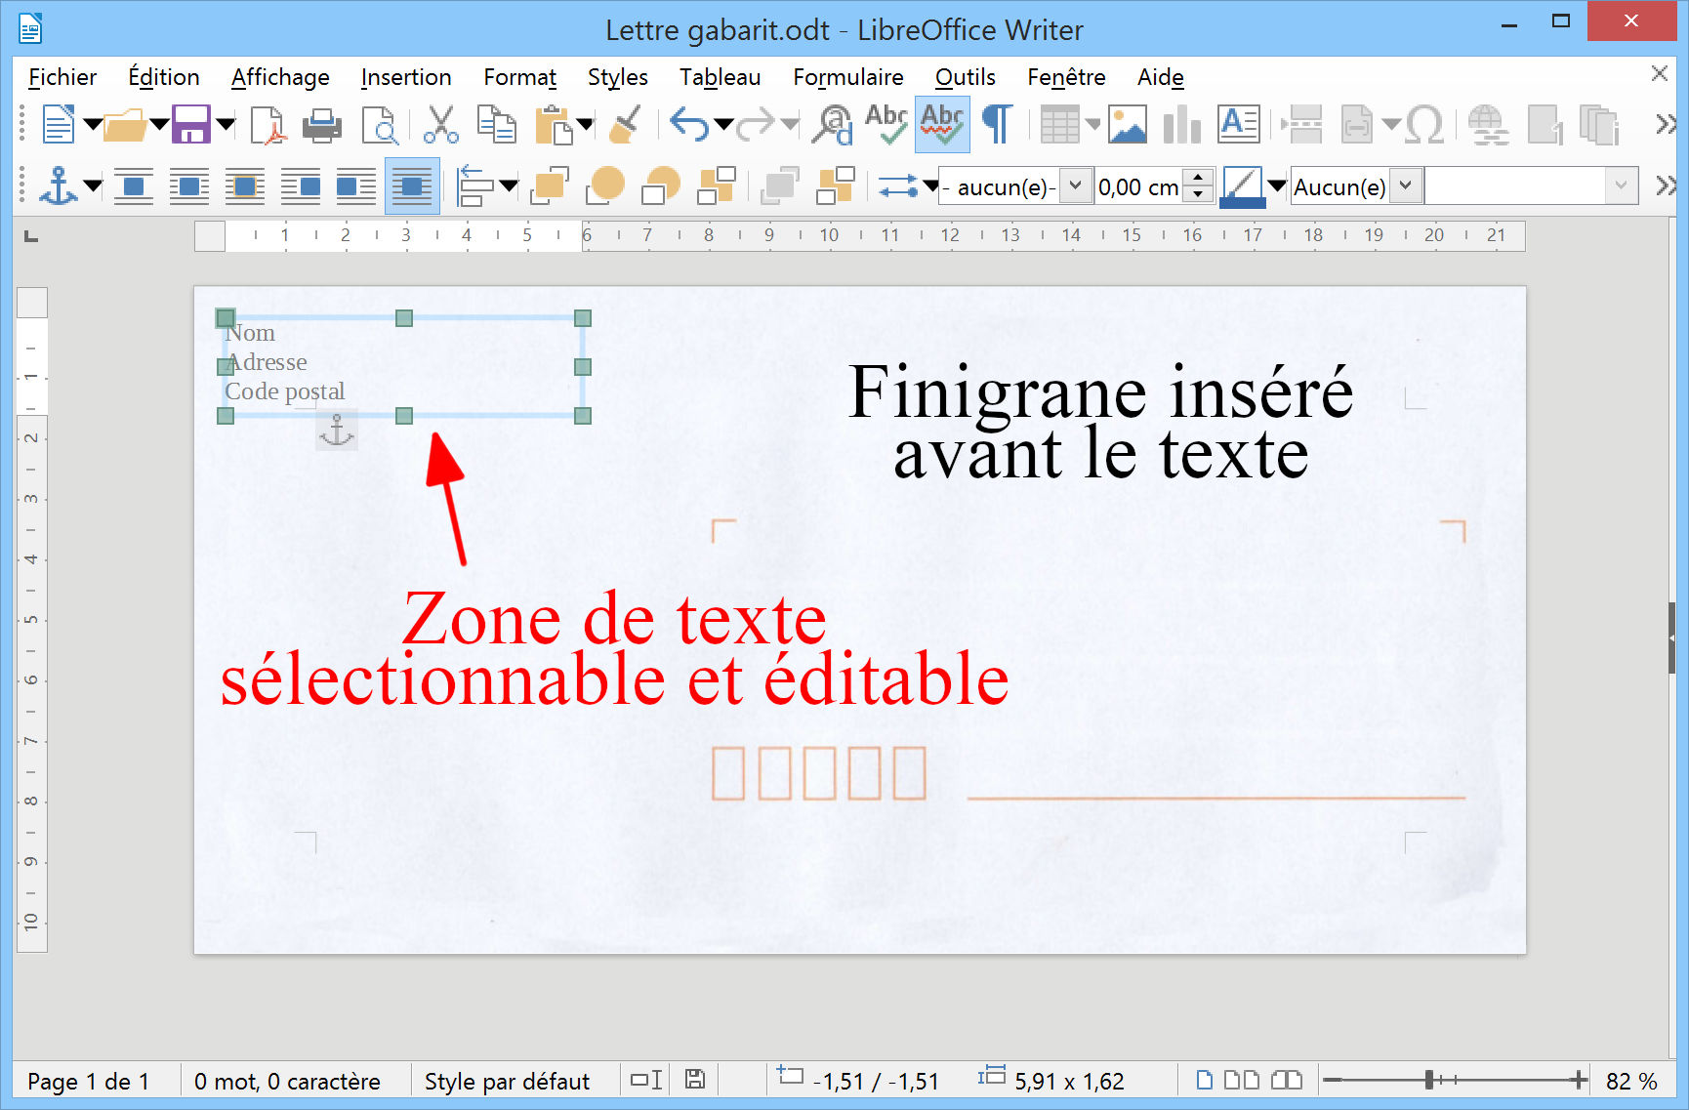This screenshot has height=1110, width=1689.
Task: Open the Styles menu
Action: click(618, 77)
